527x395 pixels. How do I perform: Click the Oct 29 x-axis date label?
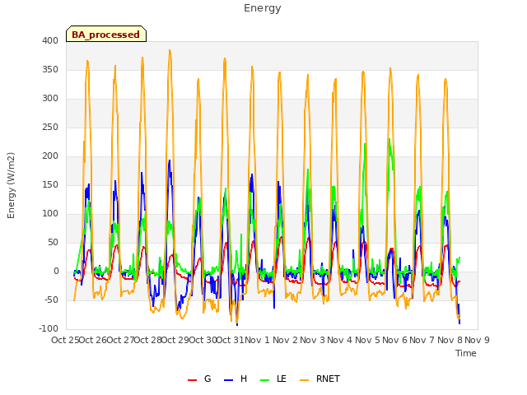[175, 340]
